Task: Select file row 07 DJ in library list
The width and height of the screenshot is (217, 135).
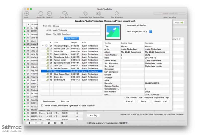Action: [31, 28]
